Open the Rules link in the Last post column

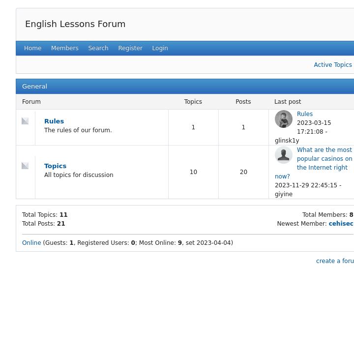pos(304,114)
